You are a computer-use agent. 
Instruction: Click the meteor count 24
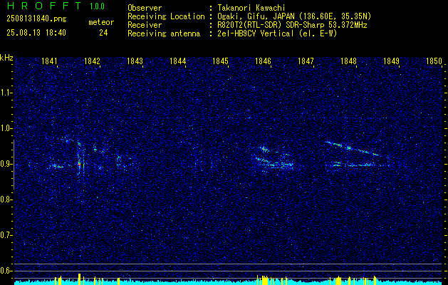pyautogui.click(x=103, y=33)
